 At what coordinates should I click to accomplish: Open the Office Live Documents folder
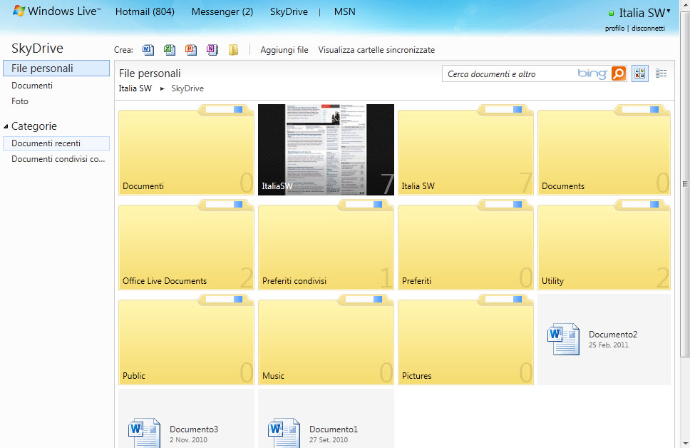click(x=187, y=245)
